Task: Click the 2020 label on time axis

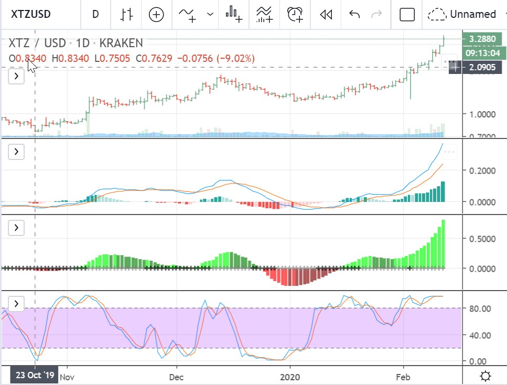Action: click(290, 377)
